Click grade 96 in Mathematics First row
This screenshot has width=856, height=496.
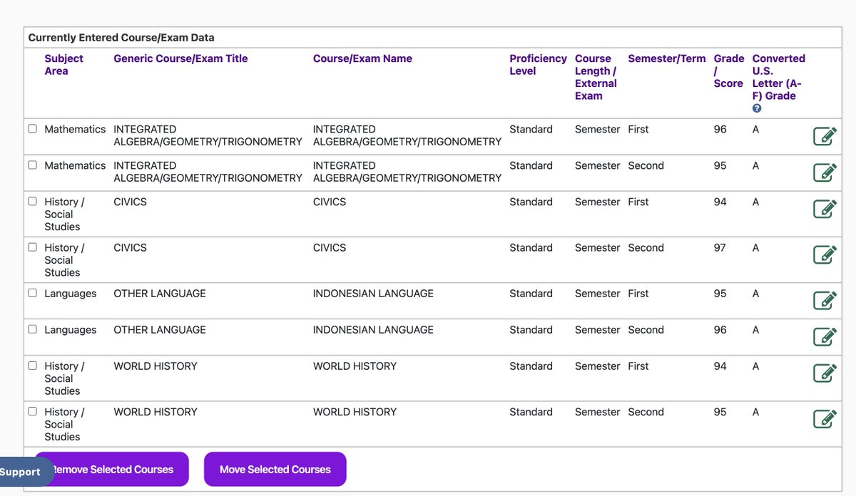720,130
